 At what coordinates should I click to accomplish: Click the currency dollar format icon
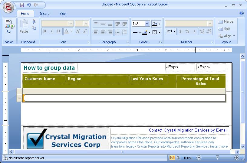tap(180, 31)
